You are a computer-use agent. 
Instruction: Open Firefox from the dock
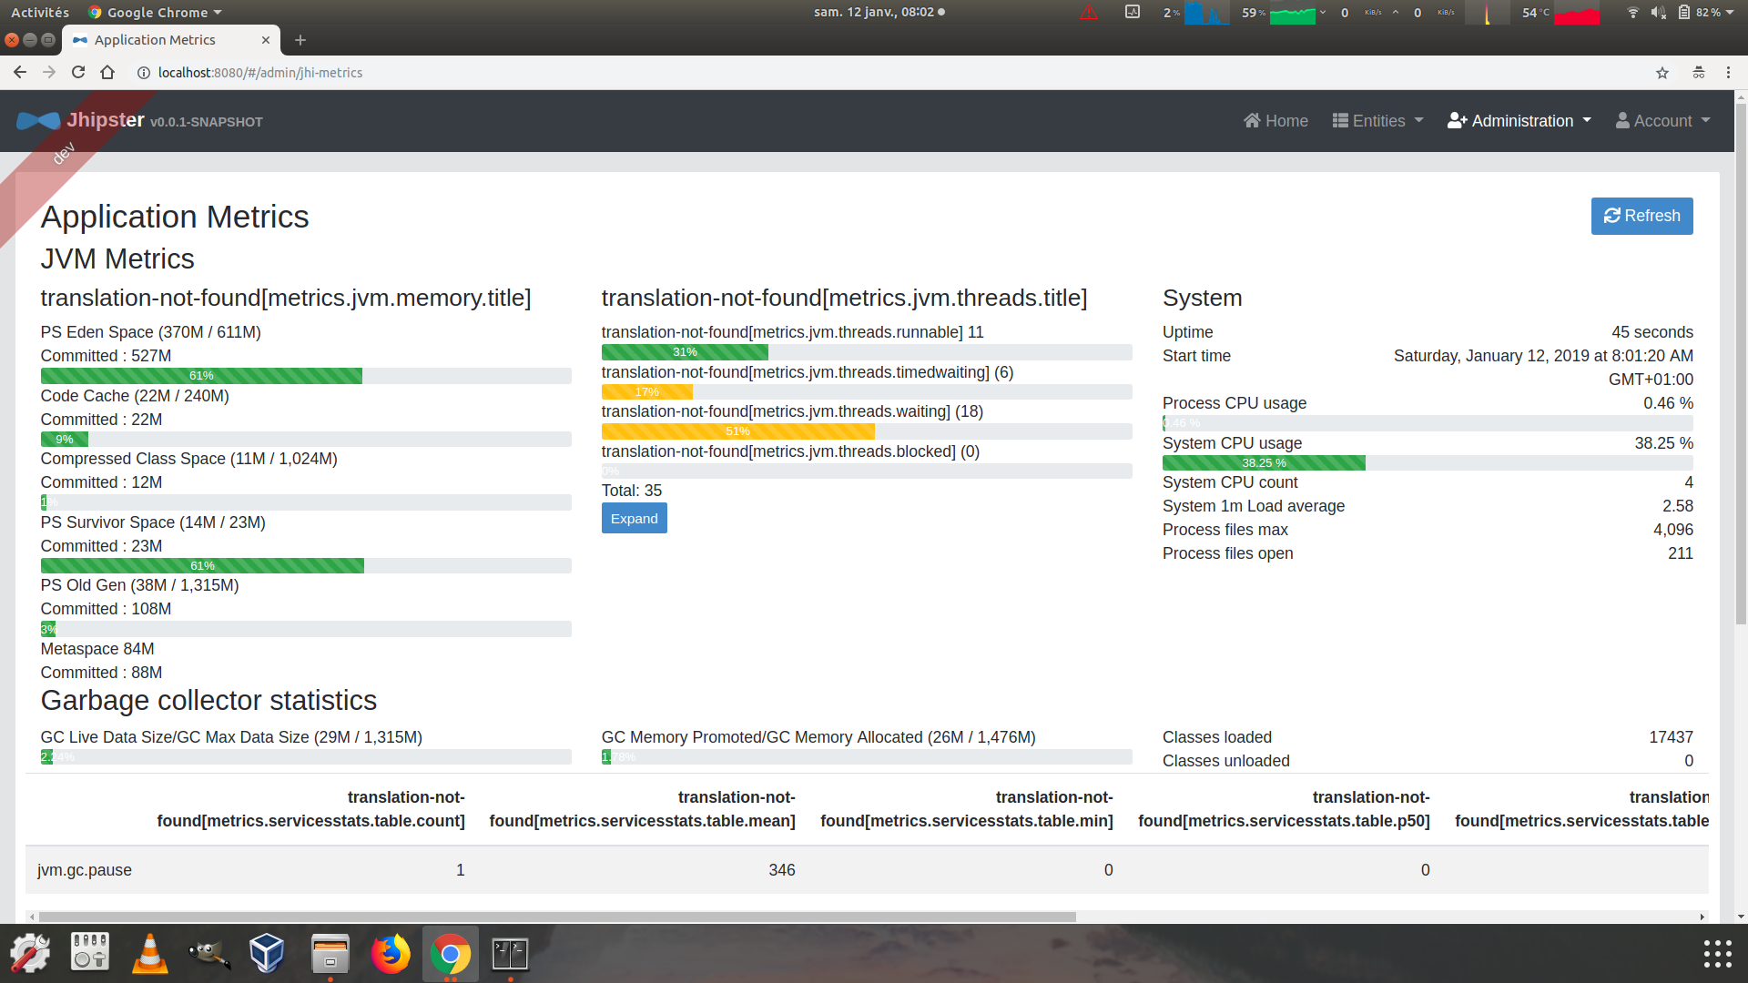tap(391, 953)
